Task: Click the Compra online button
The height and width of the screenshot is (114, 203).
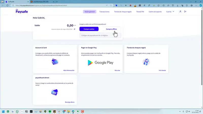Action: coord(89,29)
